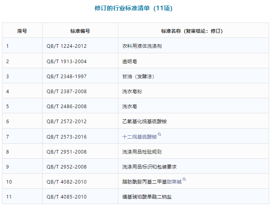
Task: Click serial number 6 for QB/T 2572-2012 row
Action: (x=7, y=121)
